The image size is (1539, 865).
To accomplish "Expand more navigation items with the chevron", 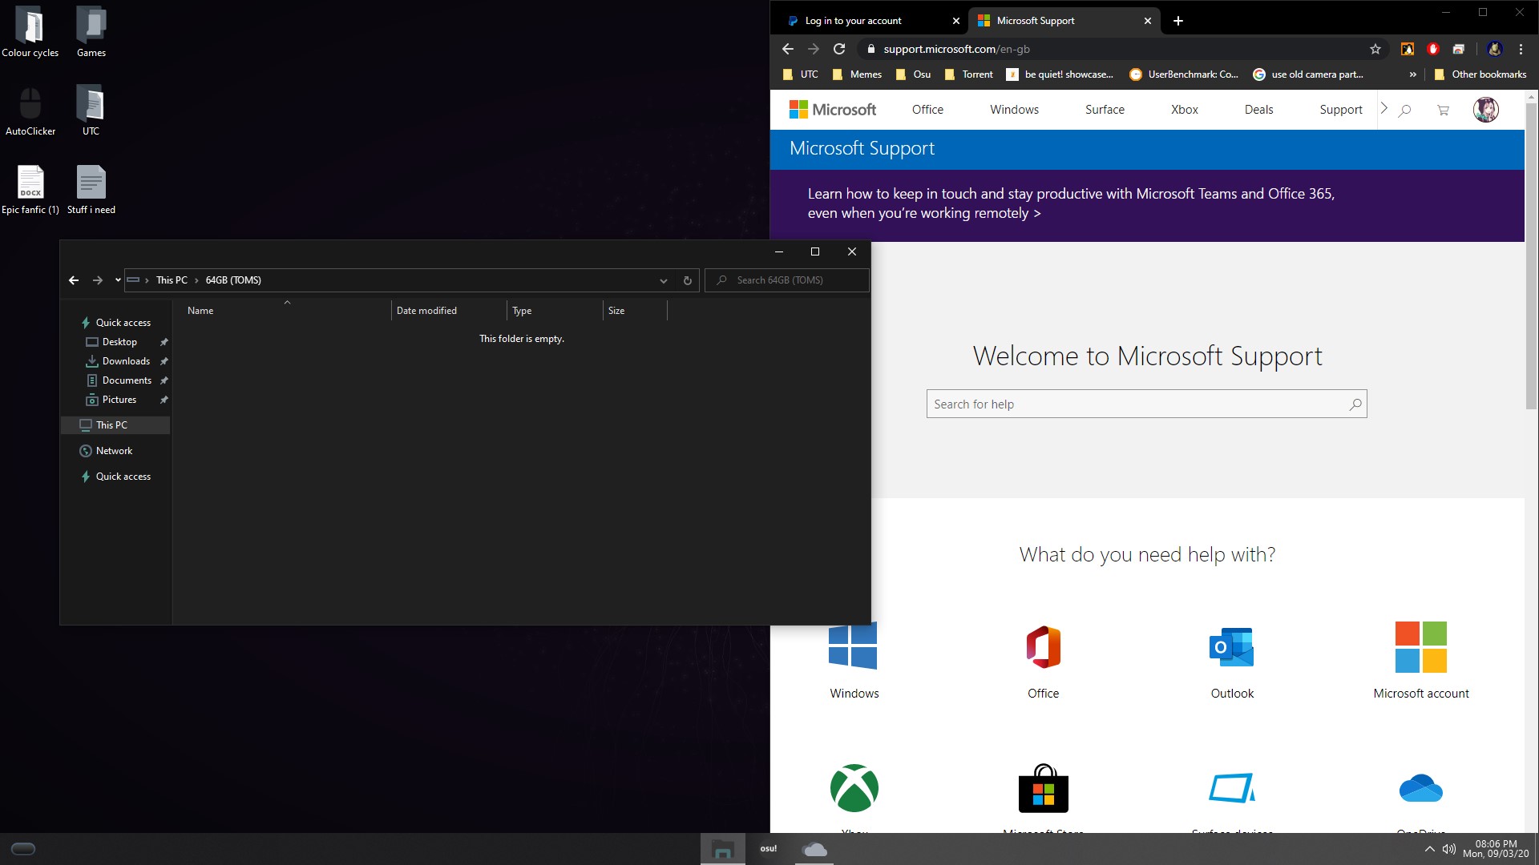I will [1383, 108].
